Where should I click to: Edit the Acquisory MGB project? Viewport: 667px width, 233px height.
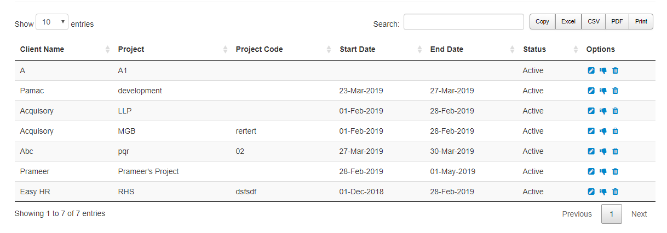coord(591,131)
